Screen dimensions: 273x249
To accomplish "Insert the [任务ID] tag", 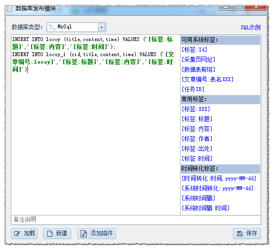I will [x=193, y=89].
